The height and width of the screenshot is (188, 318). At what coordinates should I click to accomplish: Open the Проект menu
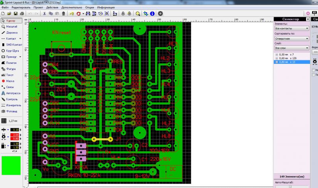[x=39, y=8]
